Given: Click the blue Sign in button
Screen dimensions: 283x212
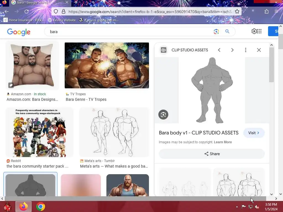Looking at the screenshot, I should [273, 31].
